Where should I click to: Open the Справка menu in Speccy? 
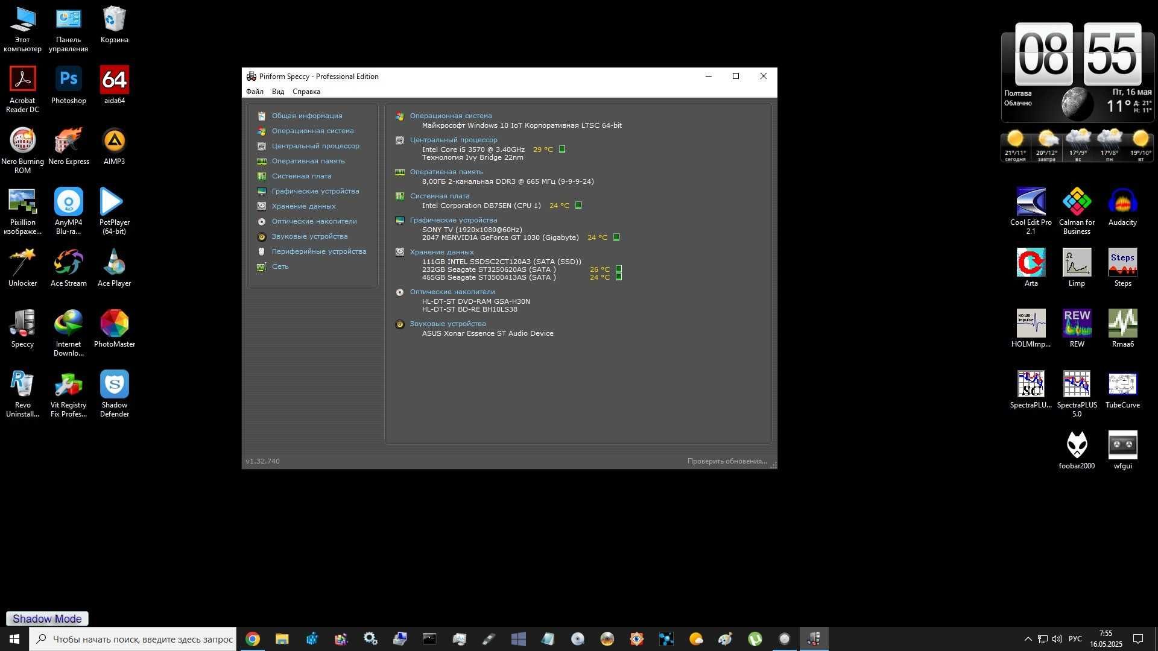tap(306, 92)
